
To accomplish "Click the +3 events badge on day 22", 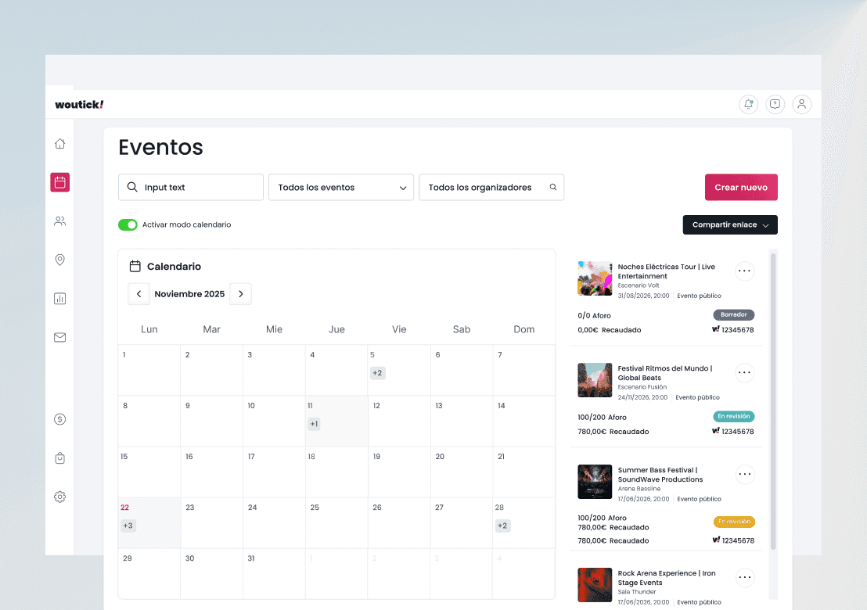I will (x=128, y=526).
